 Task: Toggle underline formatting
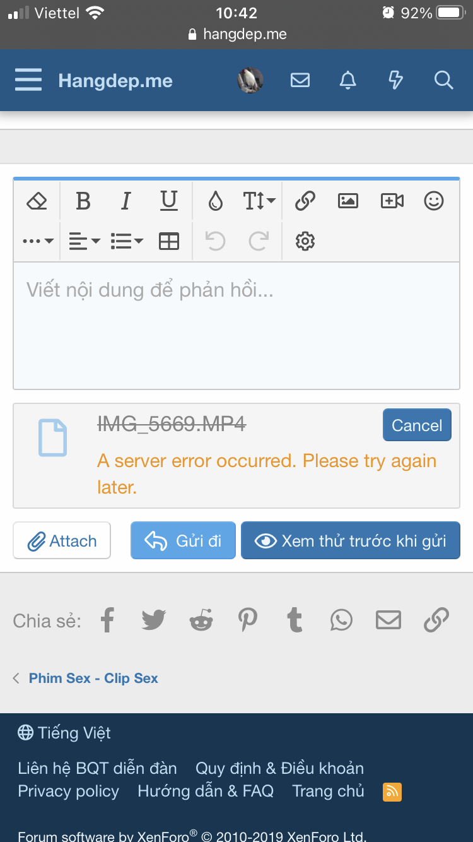(x=168, y=201)
